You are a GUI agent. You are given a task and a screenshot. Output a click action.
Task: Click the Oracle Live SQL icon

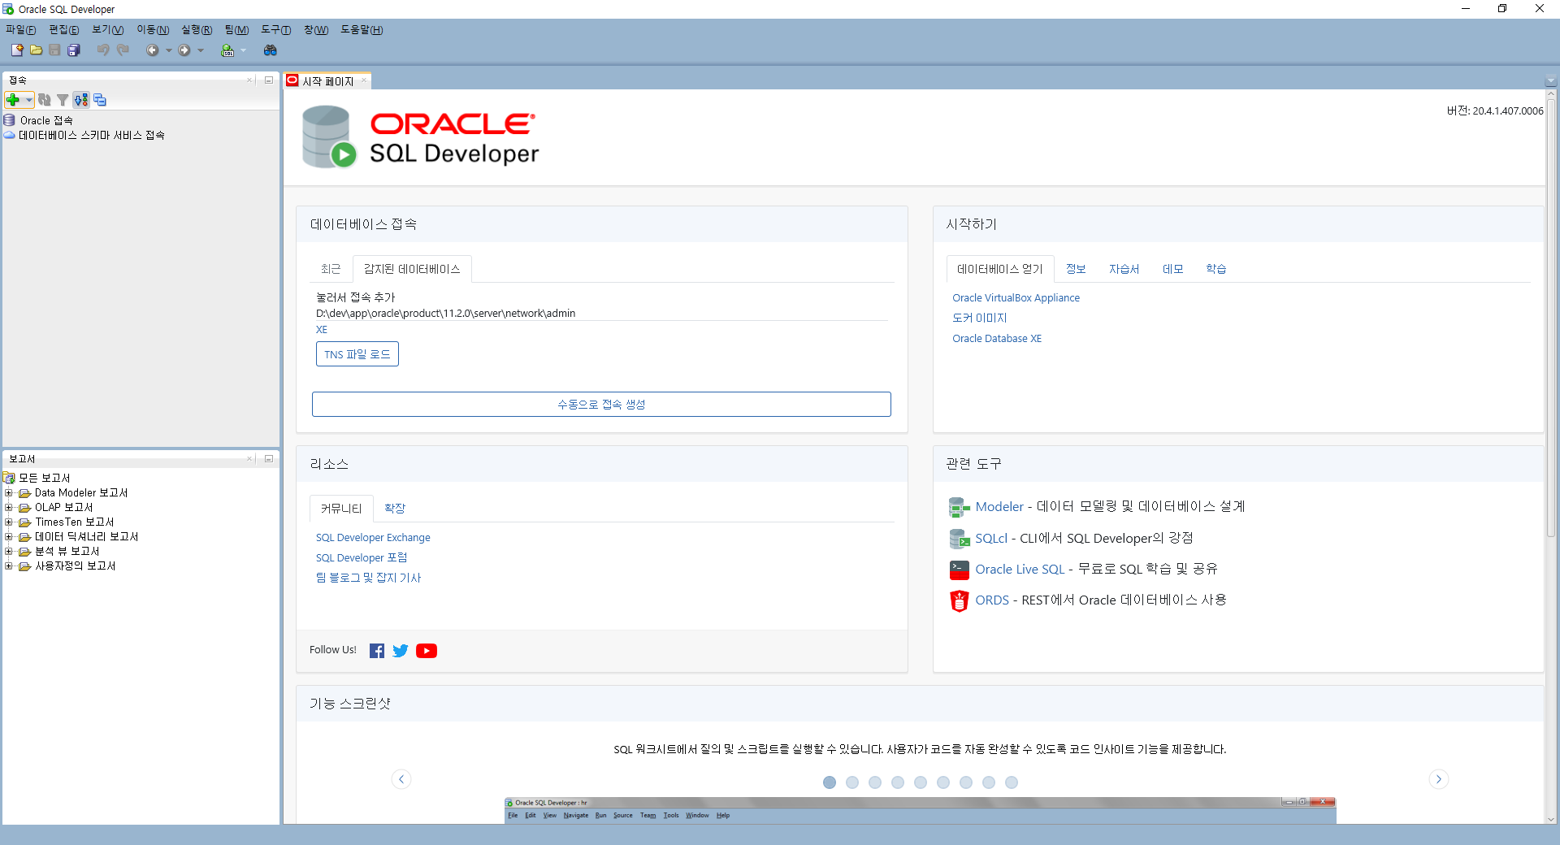(x=960, y=570)
